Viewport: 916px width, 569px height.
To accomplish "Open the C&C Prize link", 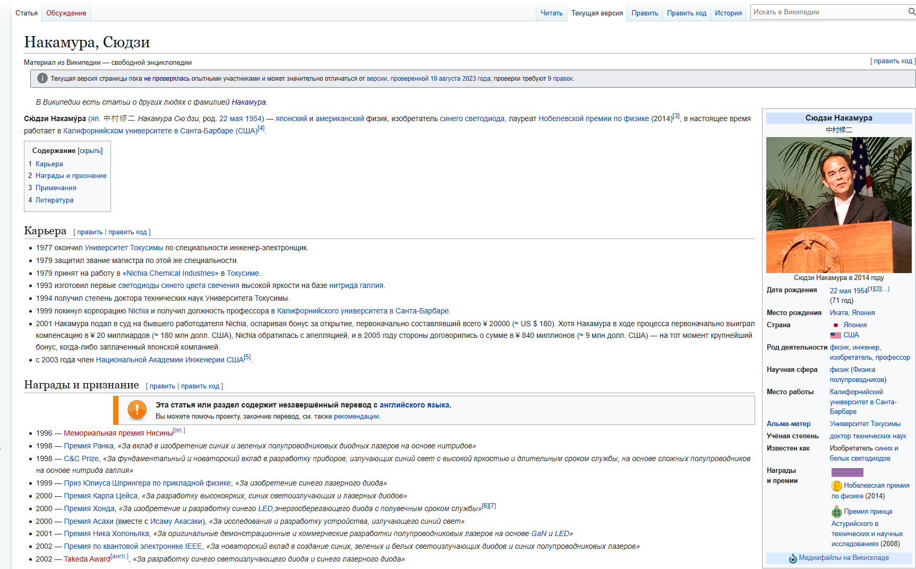I will [82, 459].
